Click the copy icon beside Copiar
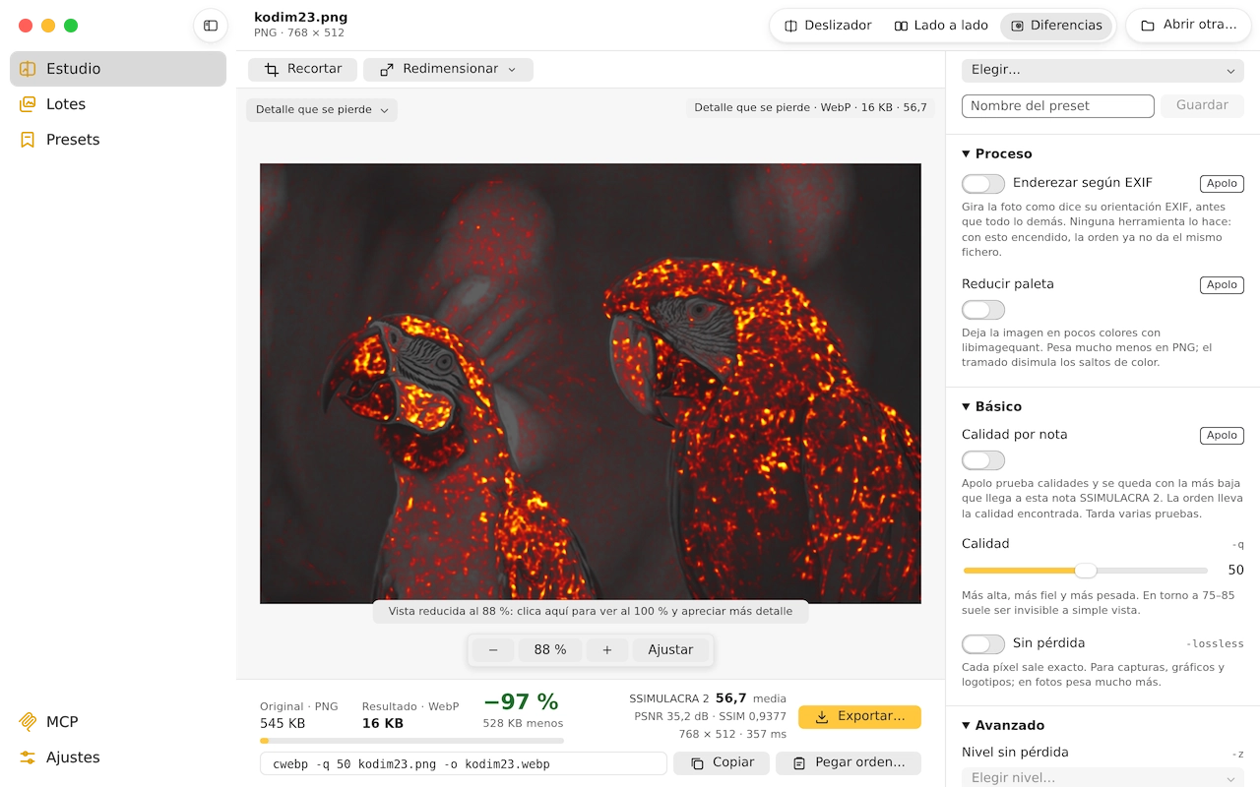Image resolution: width=1260 pixels, height=787 pixels. point(697,763)
